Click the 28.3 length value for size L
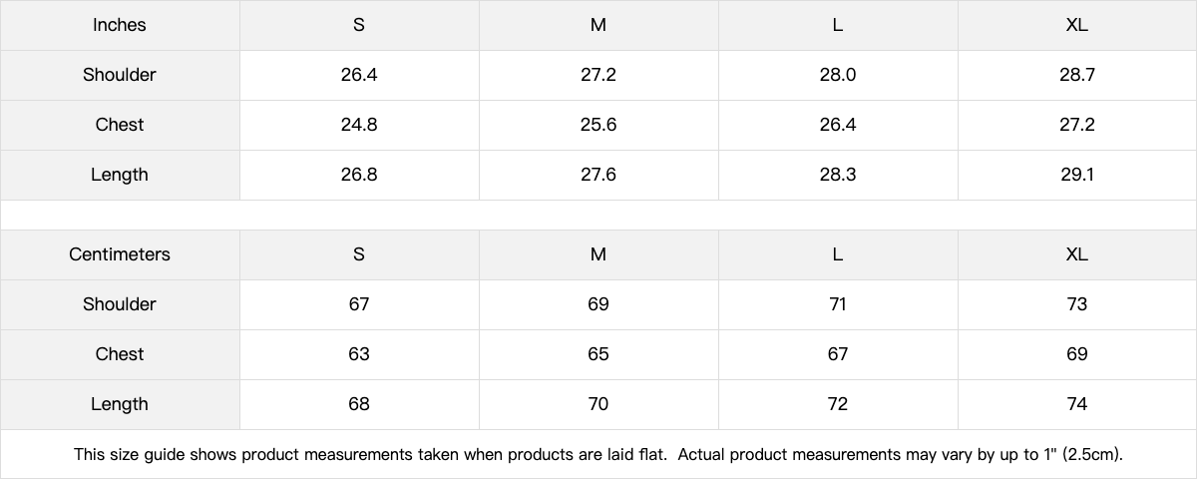 point(838,175)
